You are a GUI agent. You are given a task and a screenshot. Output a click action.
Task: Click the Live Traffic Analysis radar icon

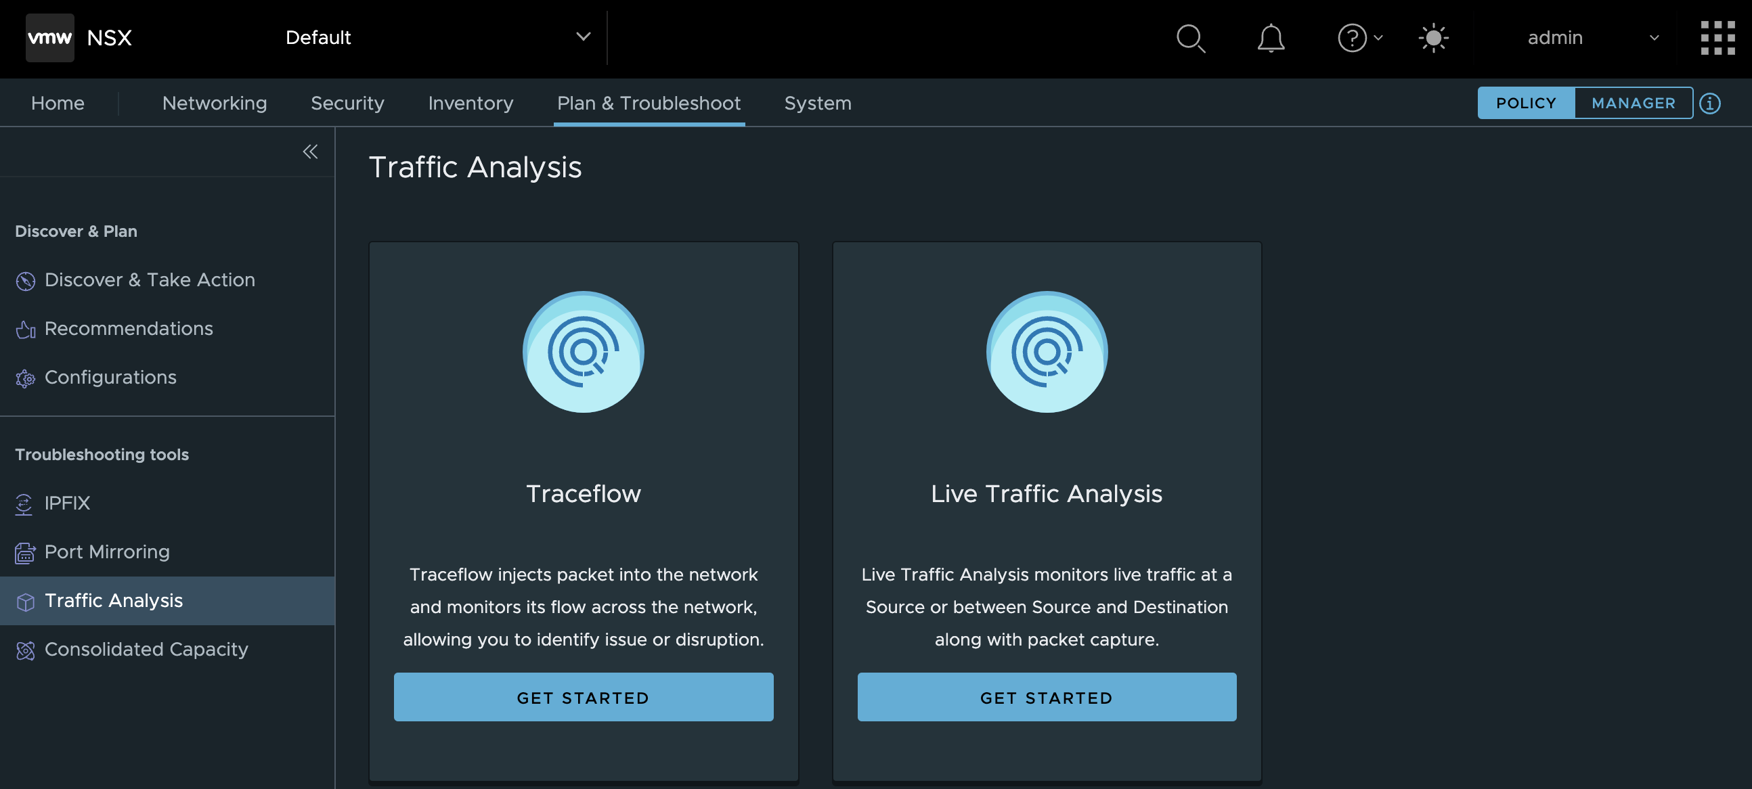click(1046, 352)
